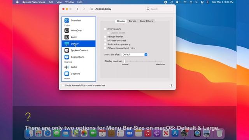Switch to the Color Filters tab
The width and height of the screenshot is (249, 140).
pos(146,21)
